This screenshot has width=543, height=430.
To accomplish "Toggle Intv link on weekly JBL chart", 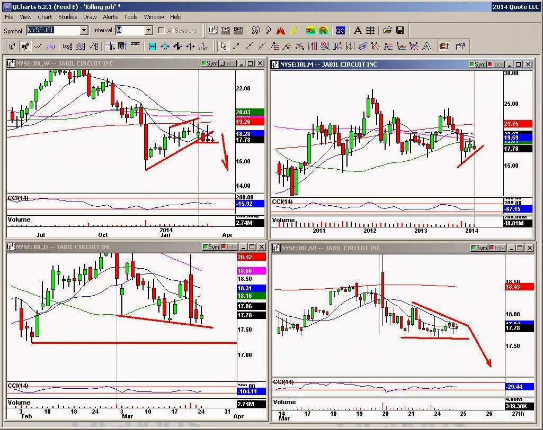I will click(227, 63).
